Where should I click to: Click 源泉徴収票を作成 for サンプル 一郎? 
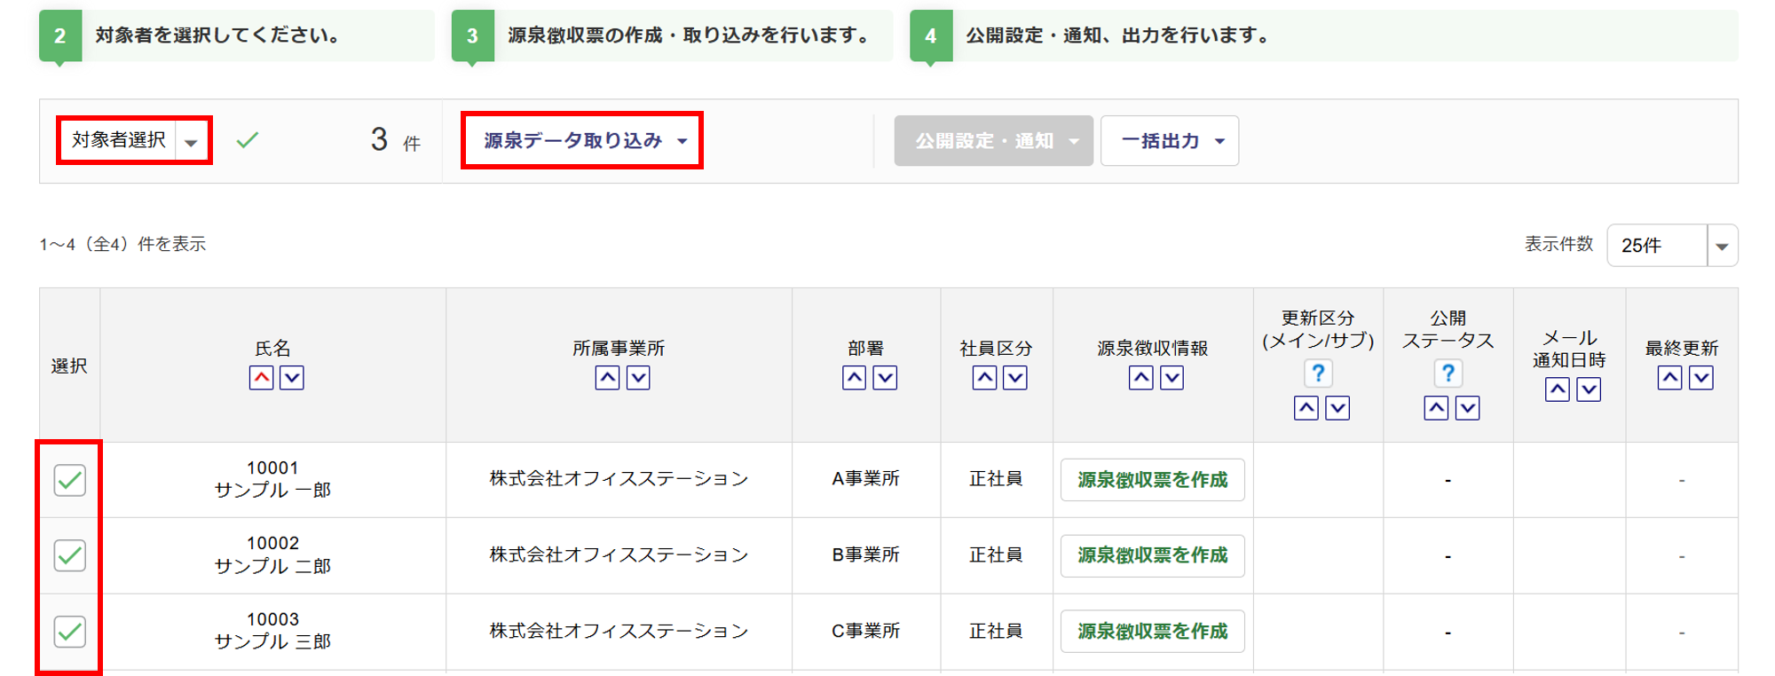tap(1152, 480)
